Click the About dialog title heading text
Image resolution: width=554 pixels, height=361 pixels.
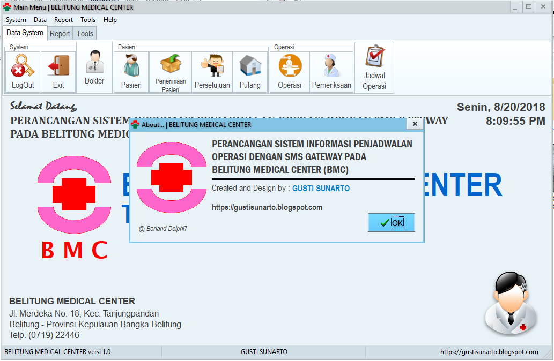tap(312, 157)
